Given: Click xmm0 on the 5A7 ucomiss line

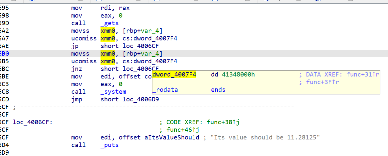Looking at the screenshot, I should (x=107, y=38).
